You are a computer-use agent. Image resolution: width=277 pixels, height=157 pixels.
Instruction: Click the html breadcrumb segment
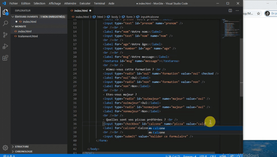click(x=100, y=17)
